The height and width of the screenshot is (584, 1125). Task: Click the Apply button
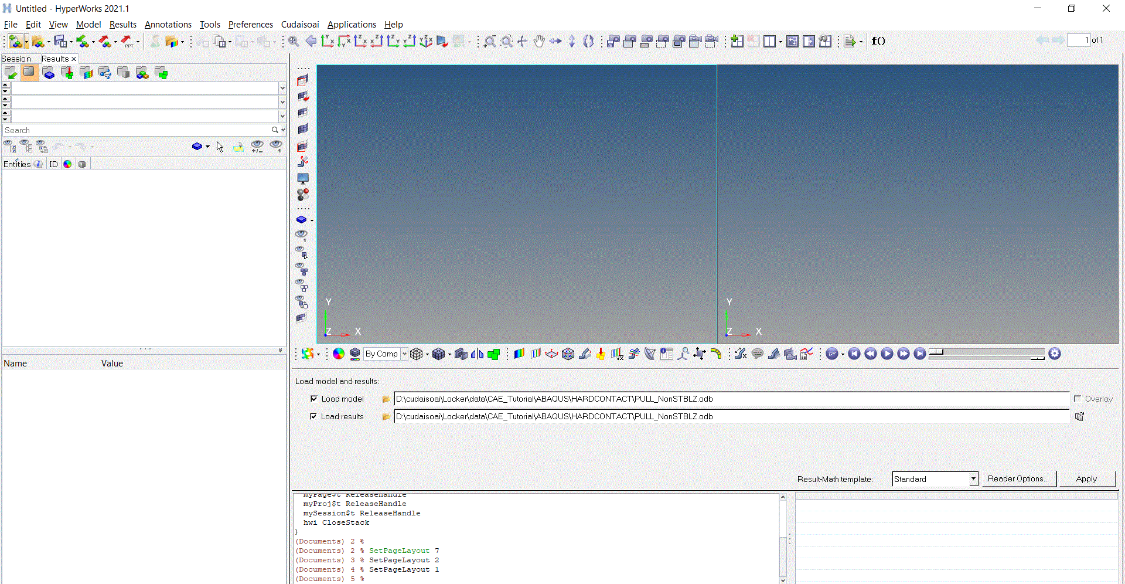(x=1087, y=478)
